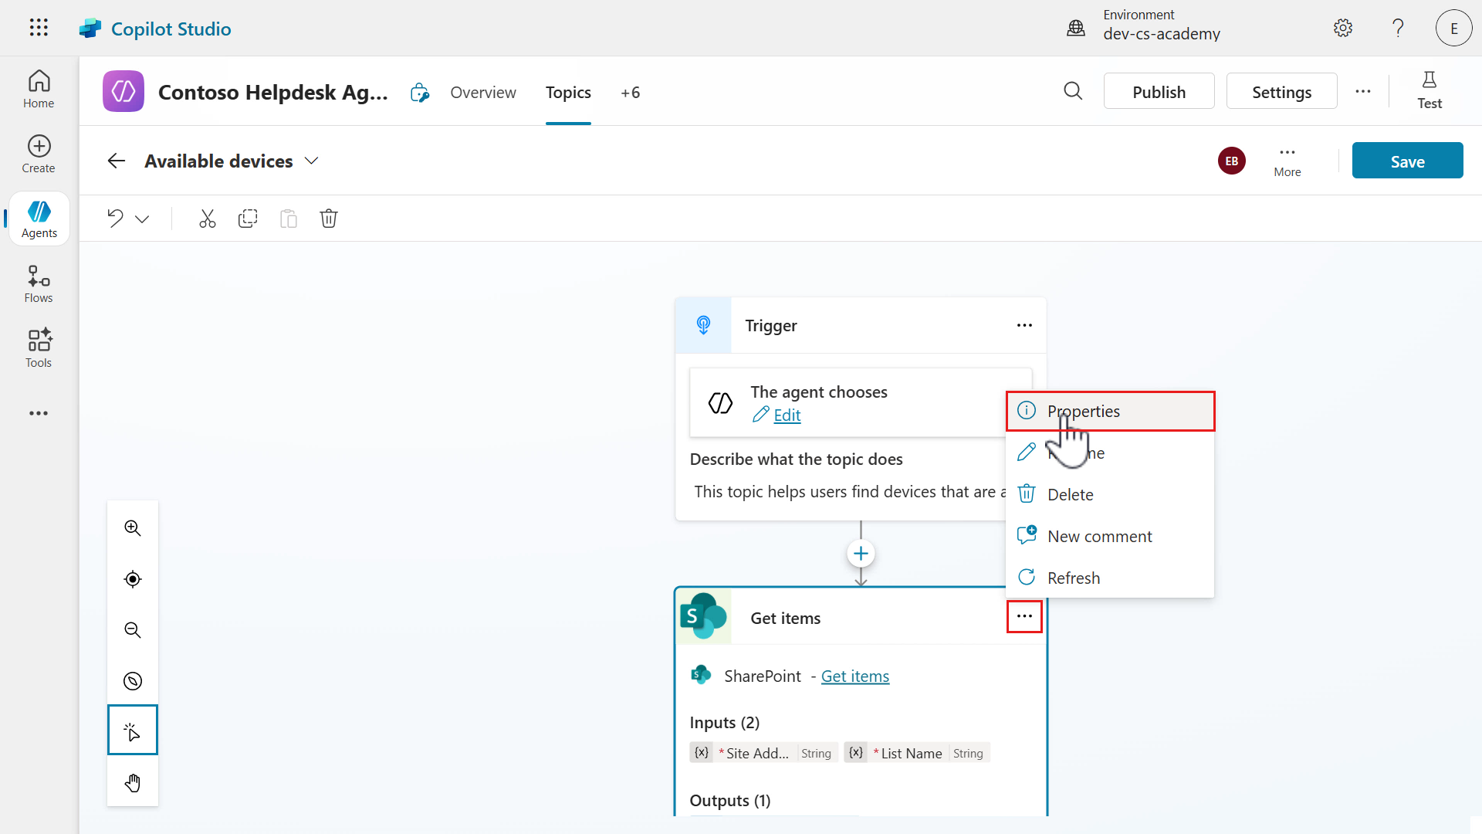Click the Save button
The image size is (1482, 834).
tap(1406, 161)
